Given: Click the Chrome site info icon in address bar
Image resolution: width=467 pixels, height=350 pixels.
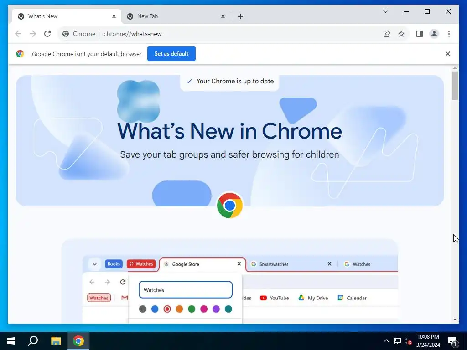Looking at the screenshot, I should click(x=66, y=34).
